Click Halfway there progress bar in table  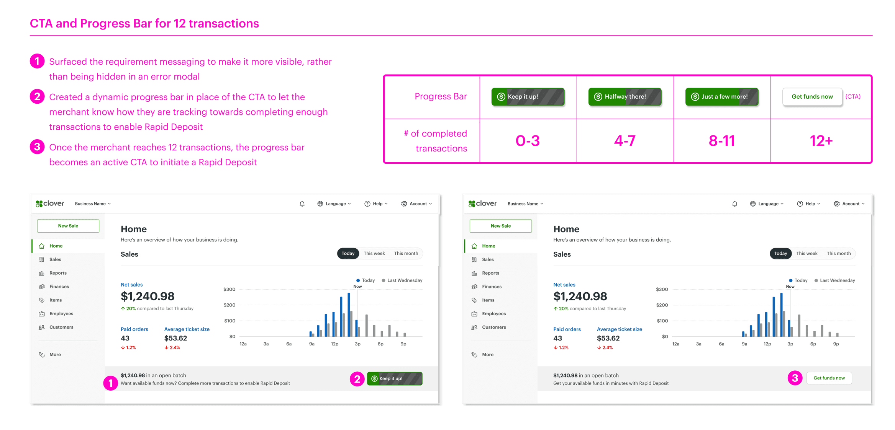[625, 97]
